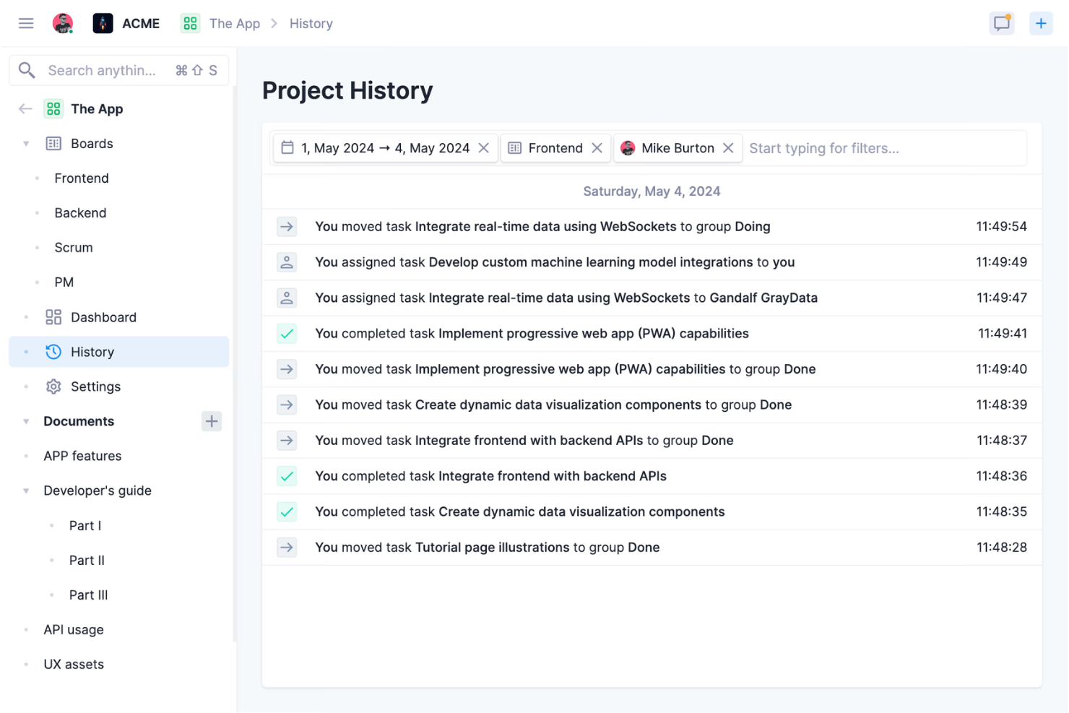Click the calendar icon in the date filter chip
The height and width of the screenshot is (713, 1069).
click(287, 147)
